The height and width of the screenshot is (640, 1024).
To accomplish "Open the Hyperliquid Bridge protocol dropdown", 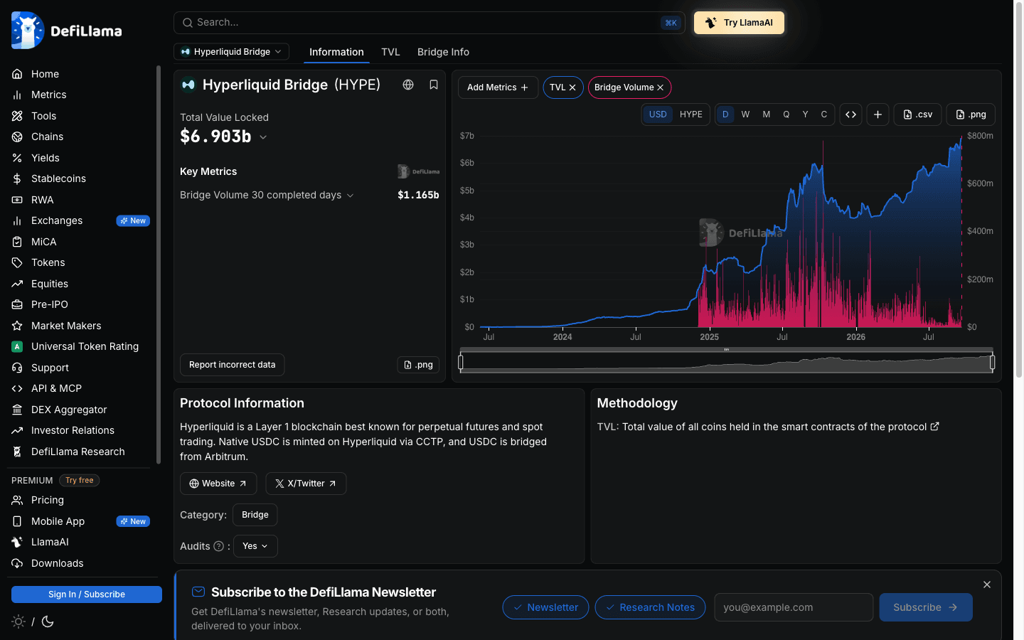I will click(232, 52).
